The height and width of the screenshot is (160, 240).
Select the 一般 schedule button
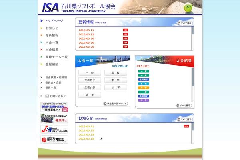tap(90, 73)
